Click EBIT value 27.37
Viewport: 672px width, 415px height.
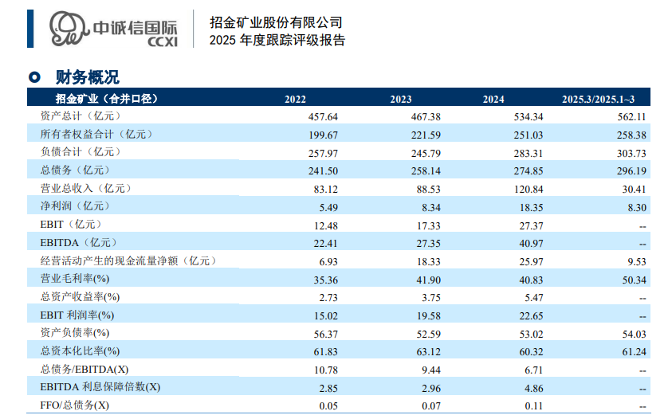pos(532,225)
